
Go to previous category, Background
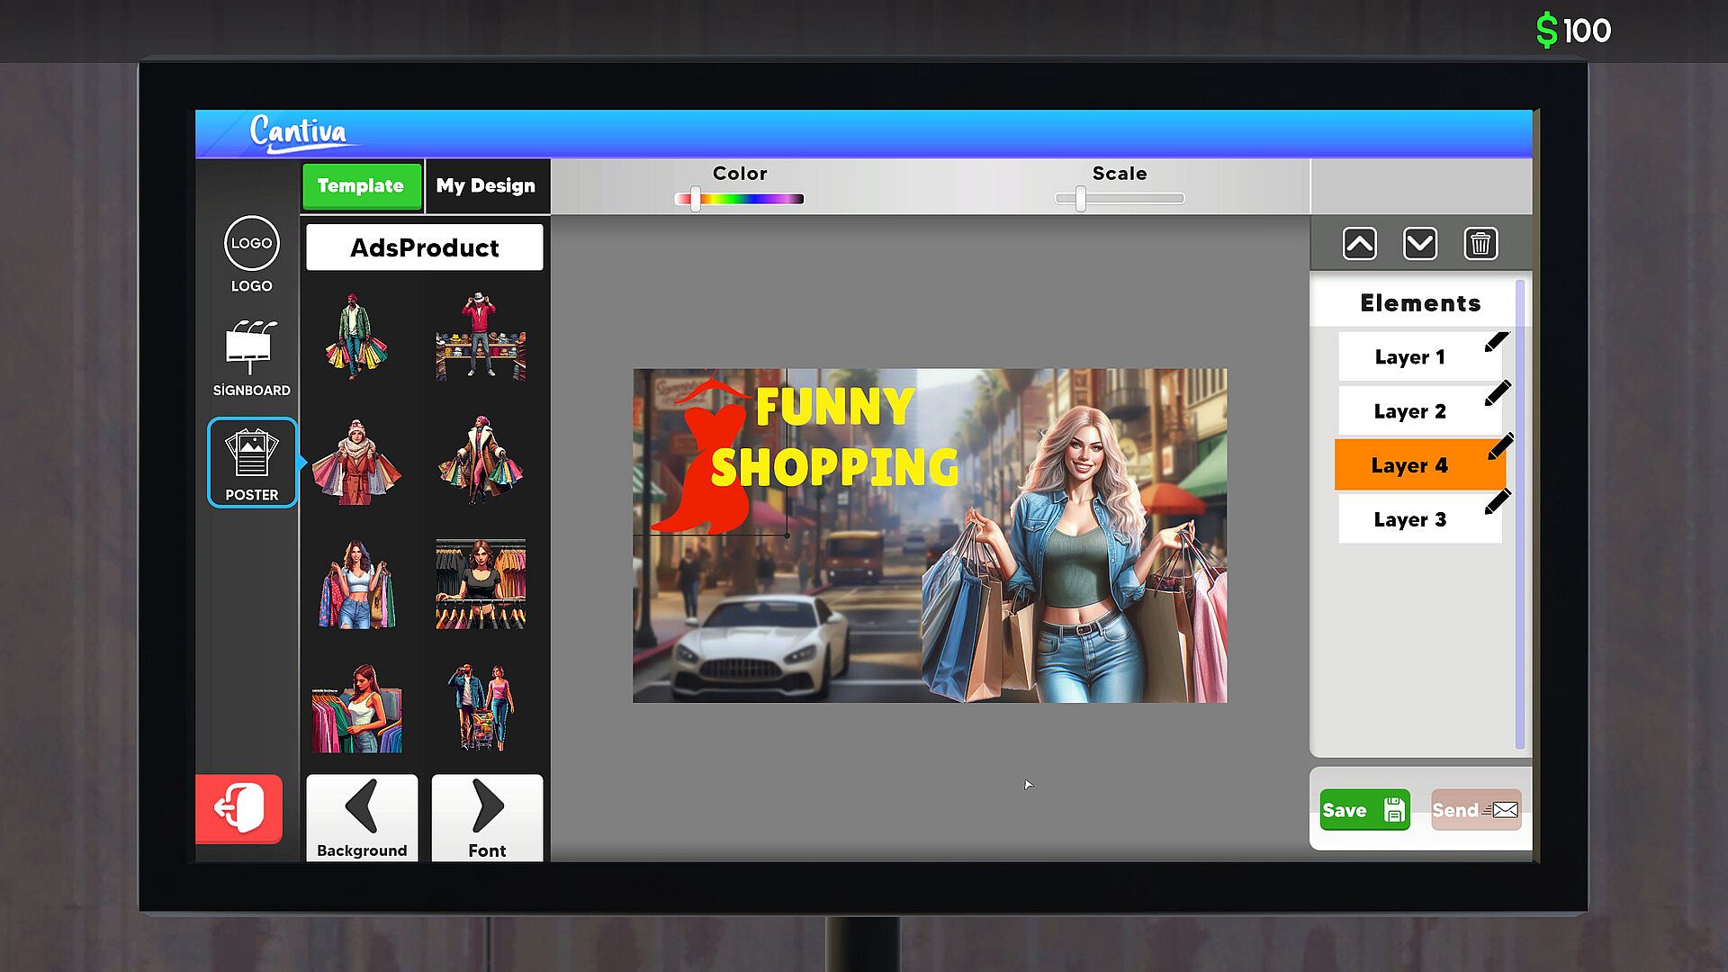pyautogui.click(x=362, y=816)
